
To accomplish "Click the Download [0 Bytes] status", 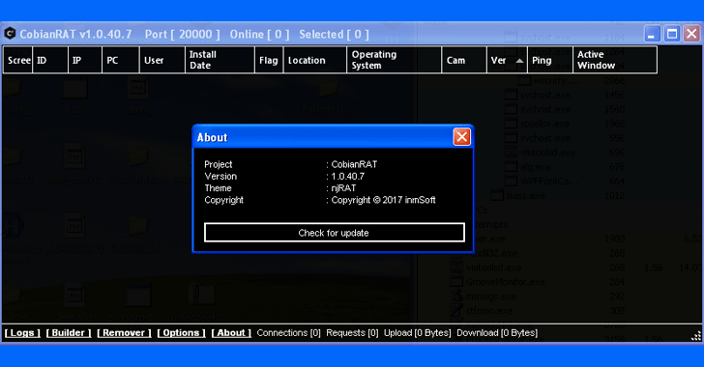I will coord(497,333).
